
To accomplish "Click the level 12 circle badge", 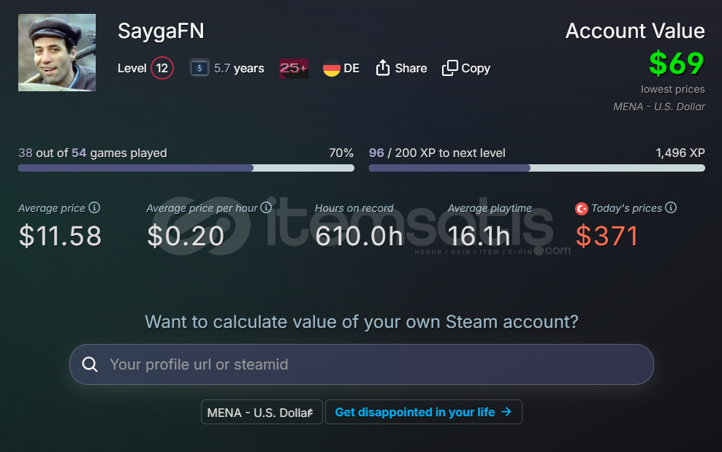I will [x=162, y=69].
